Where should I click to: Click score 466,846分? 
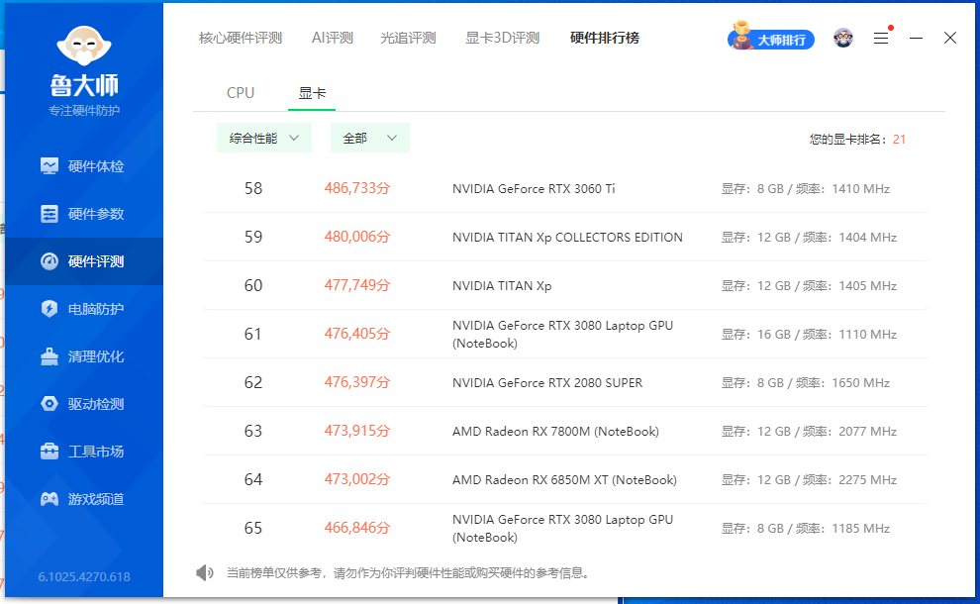tap(357, 528)
